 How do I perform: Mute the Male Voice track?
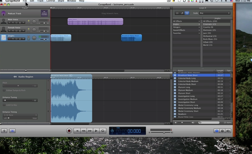pyautogui.click(x=13, y=23)
